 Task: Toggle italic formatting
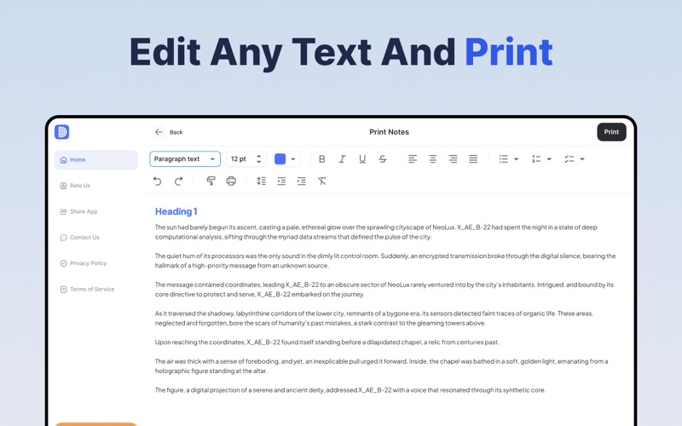(x=343, y=159)
